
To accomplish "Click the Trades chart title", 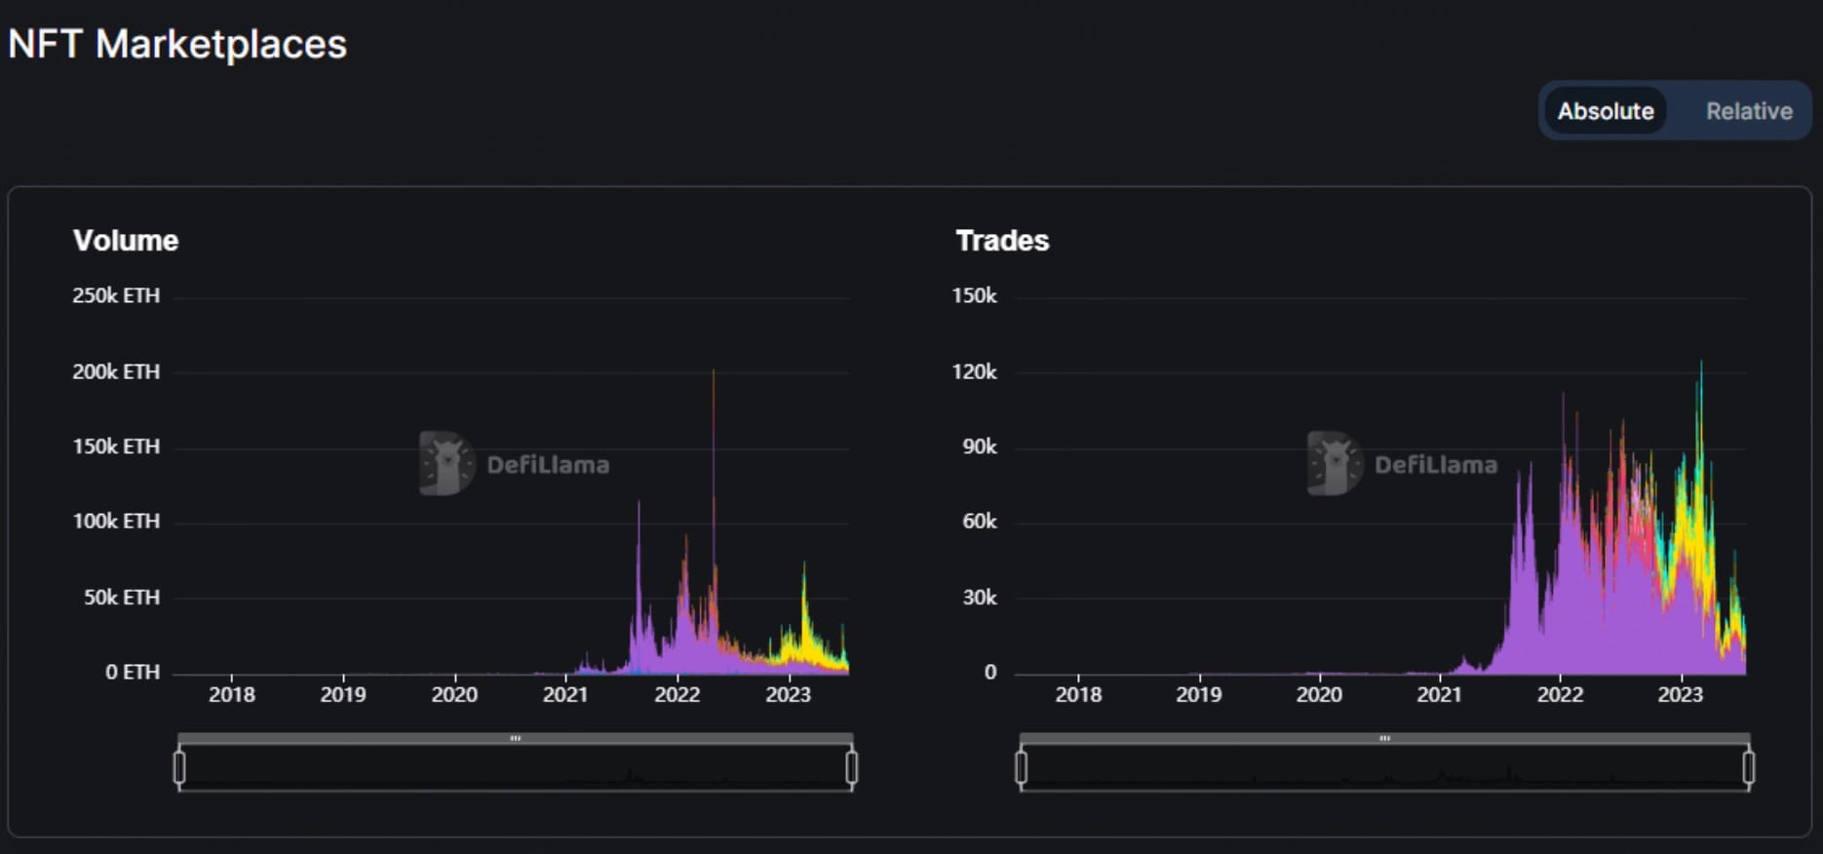I will 1002,240.
